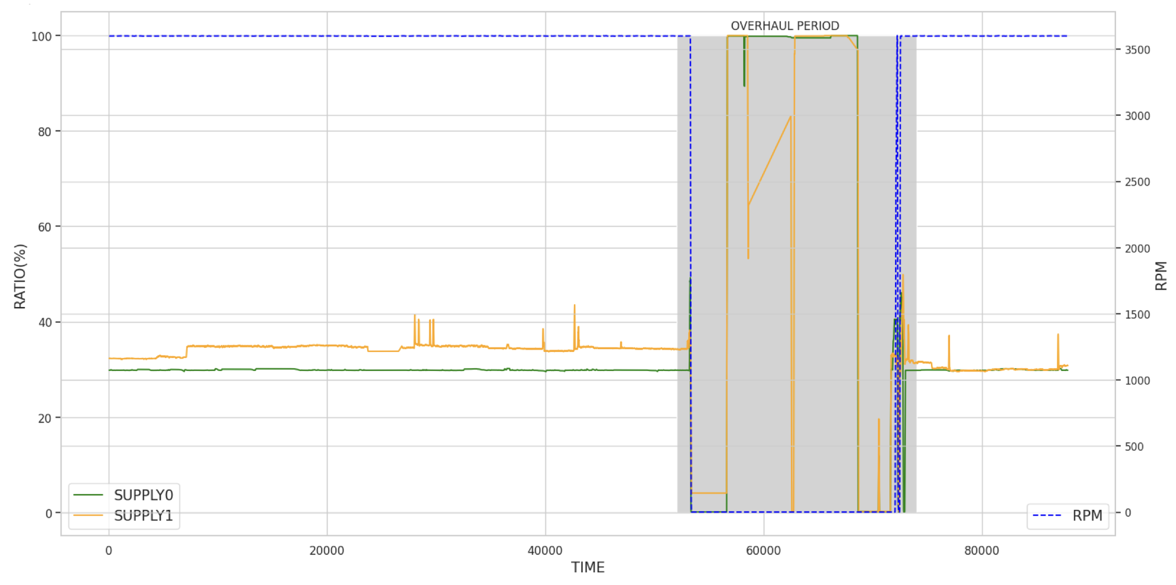The height and width of the screenshot is (585, 1176).
Task: Click the RPM right y-axis title
Action: (x=1161, y=276)
